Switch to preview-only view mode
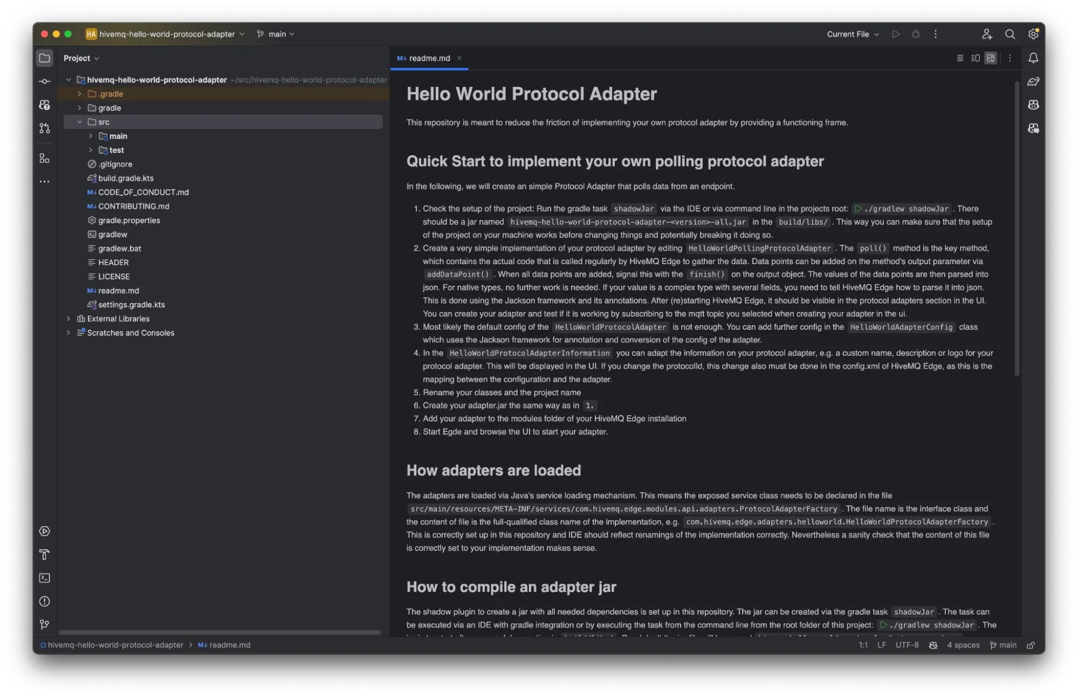1078x698 pixels. click(x=991, y=58)
